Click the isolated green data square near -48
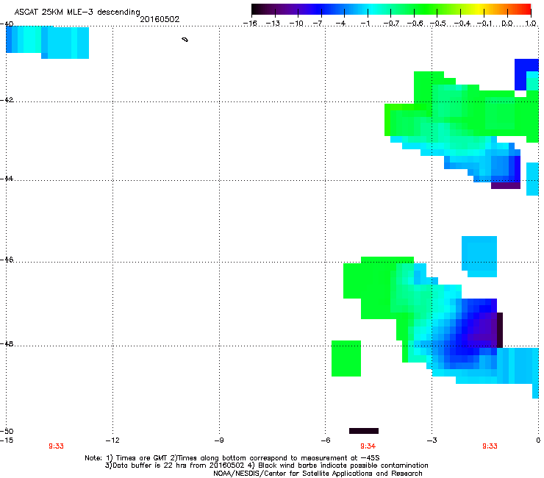 [x=346, y=359]
